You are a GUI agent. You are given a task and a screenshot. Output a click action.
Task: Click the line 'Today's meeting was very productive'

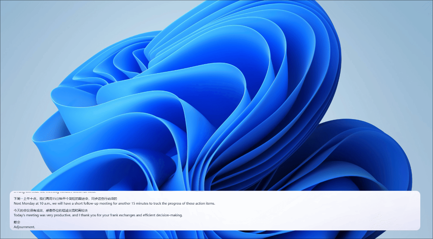tap(98, 215)
